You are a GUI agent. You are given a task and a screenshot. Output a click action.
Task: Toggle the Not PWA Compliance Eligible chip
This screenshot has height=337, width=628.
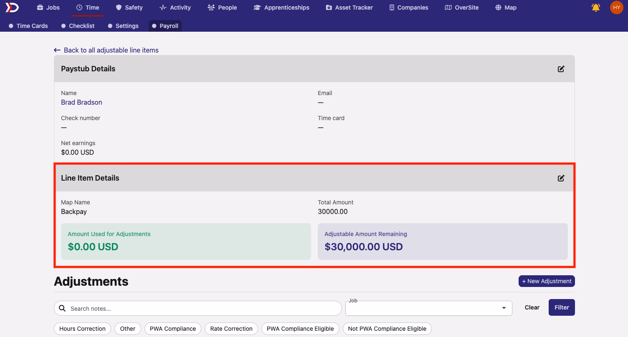pyautogui.click(x=387, y=329)
